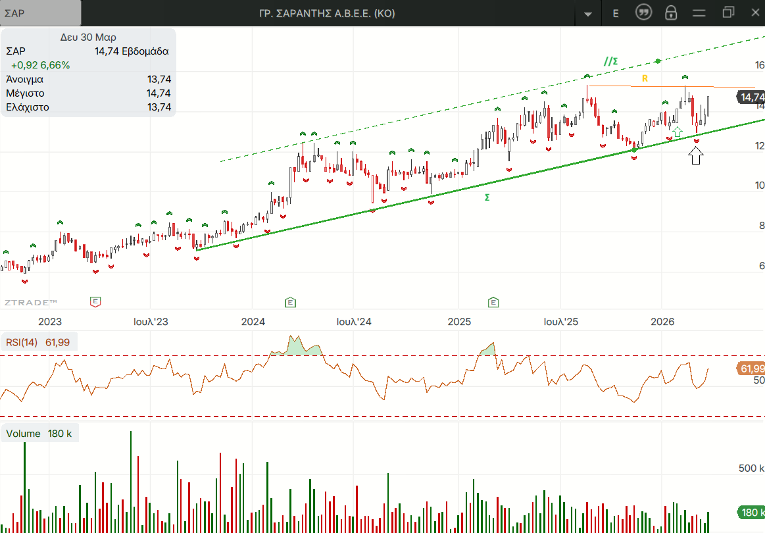
Task: Click the green E event marker in 2024
Action: point(290,302)
